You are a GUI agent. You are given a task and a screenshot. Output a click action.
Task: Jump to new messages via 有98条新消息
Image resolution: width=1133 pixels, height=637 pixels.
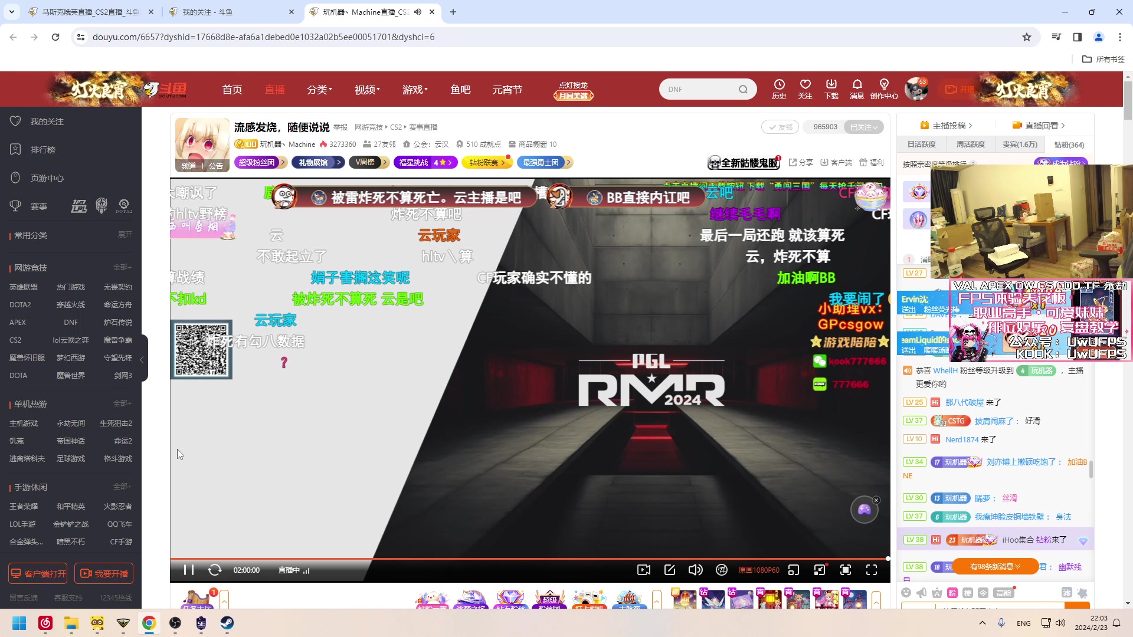(996, 567)
